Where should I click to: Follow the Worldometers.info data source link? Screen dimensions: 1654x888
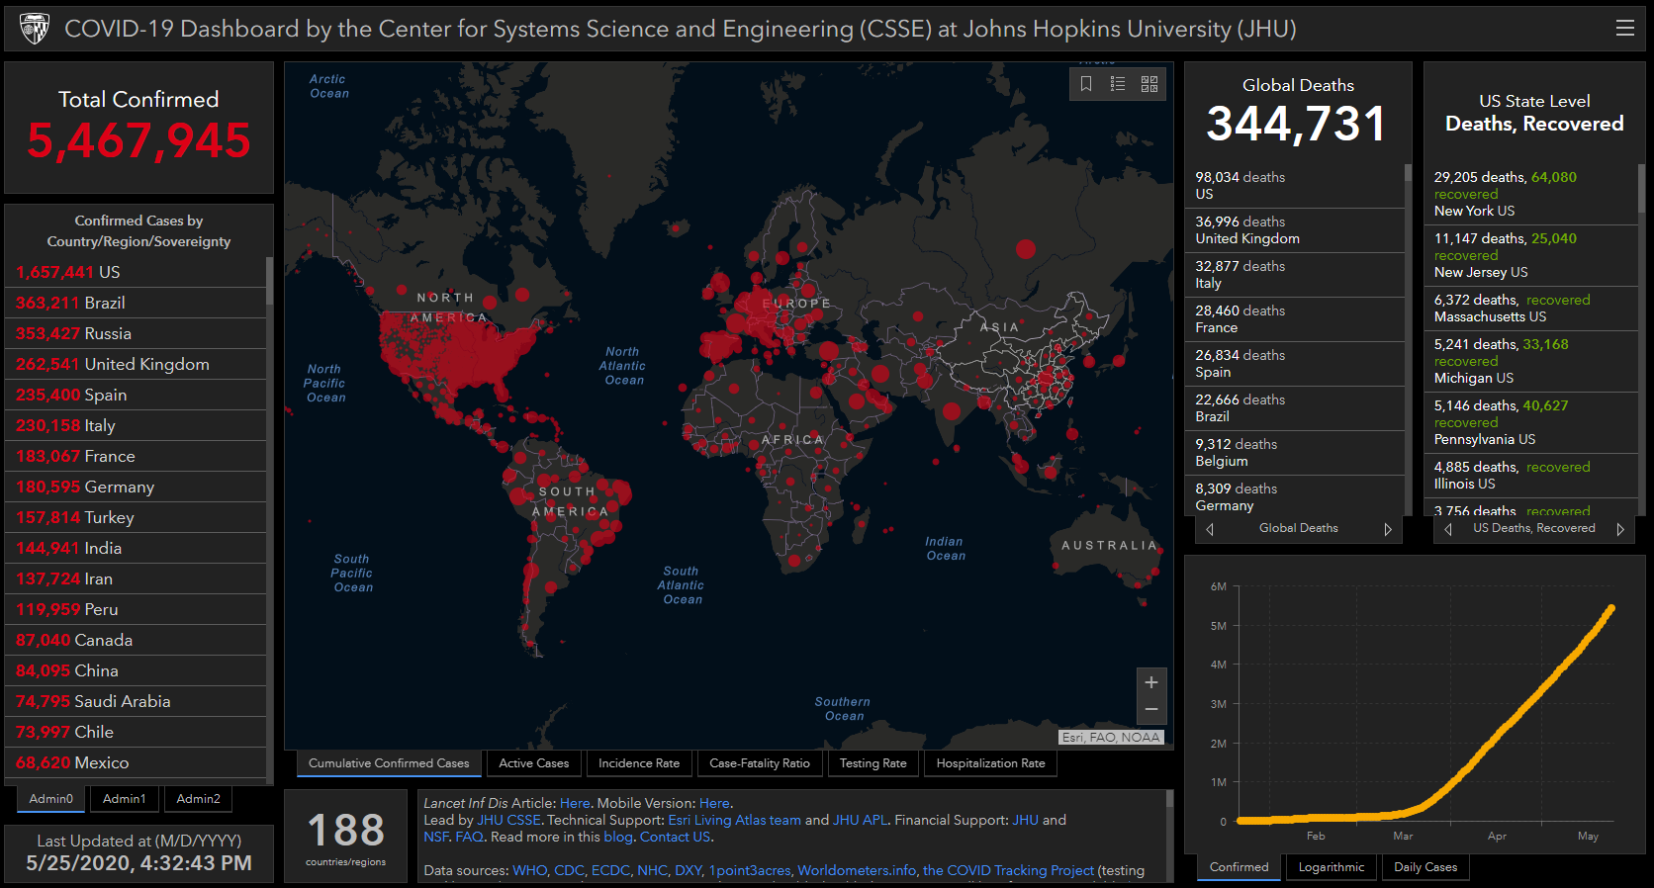pos(857,870)
